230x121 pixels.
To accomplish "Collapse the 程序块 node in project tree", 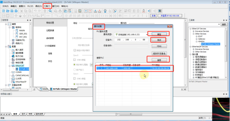I will [x=10, y=28].
